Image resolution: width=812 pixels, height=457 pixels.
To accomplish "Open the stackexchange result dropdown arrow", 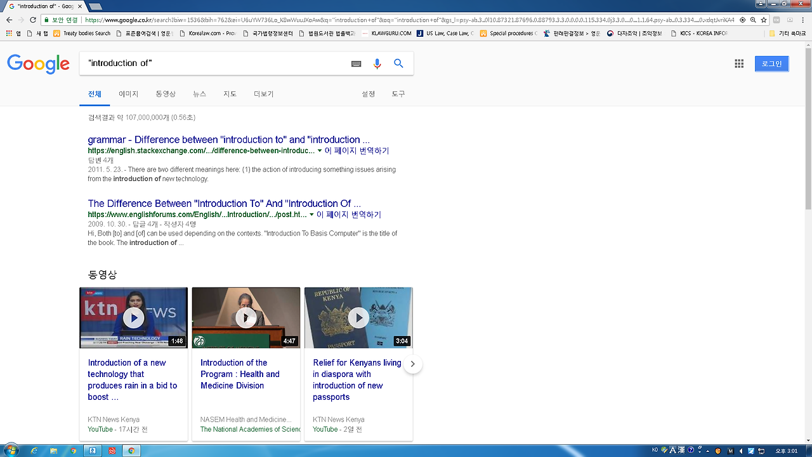I will tap(320, 151).
